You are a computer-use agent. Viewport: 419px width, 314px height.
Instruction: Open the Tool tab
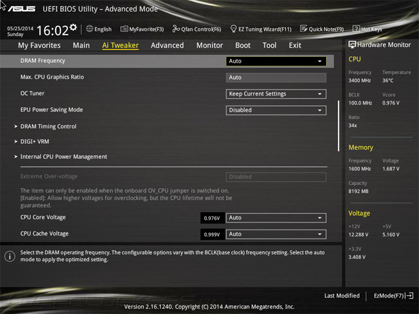(269, 45)
